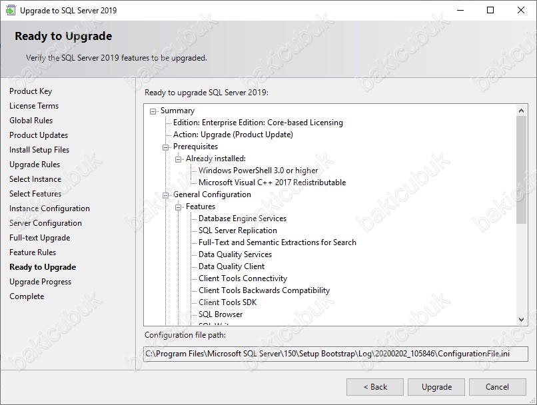Select the Server Configuration step
Viewport: 537px width, 405px height.
45,223
